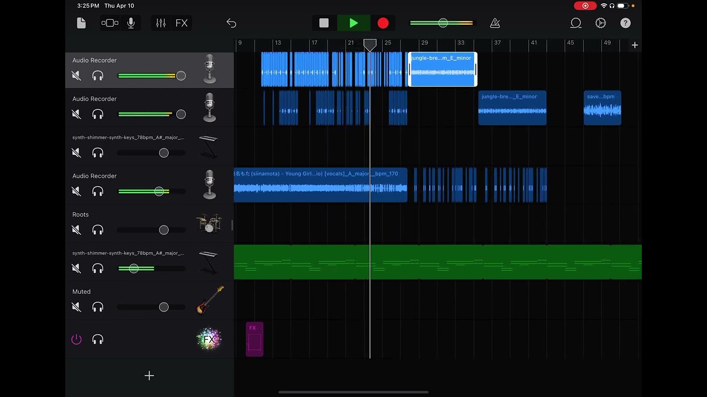The height and width of the screenshot is (397, 707).
Task: Select keyboard icon of synth-shimmer track with green regions
Action: point(209,262)
